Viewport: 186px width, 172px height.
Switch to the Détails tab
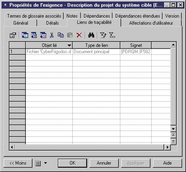(x=52, y=23)
